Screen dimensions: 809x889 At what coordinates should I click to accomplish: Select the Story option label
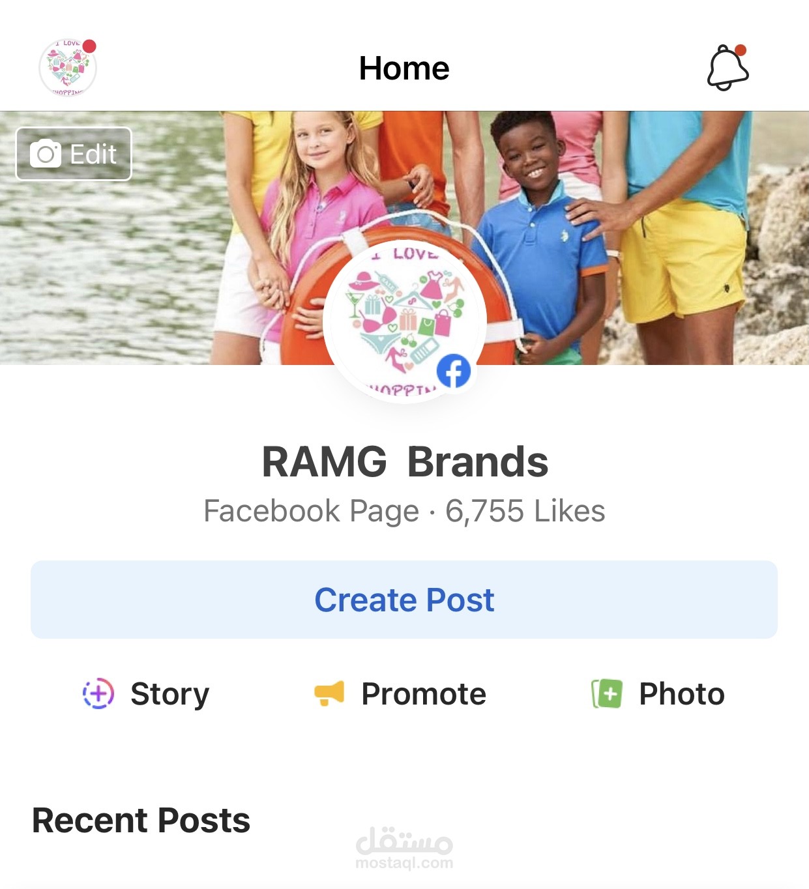169,694
